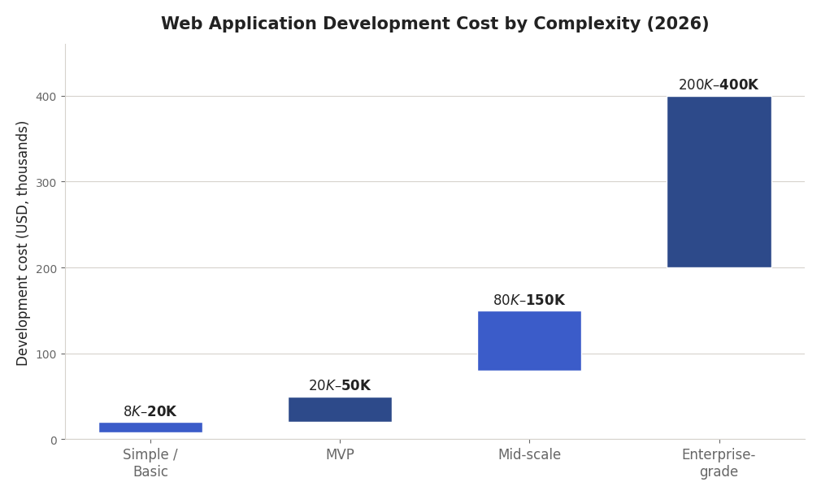Click the 400 y-axis tick label
Image resolution: width=821 pixels, height=495 pixels.
coord(46,97)
